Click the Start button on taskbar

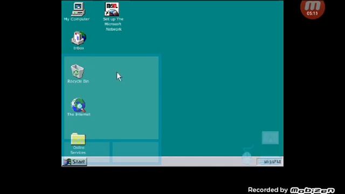[x=75, y=162]
